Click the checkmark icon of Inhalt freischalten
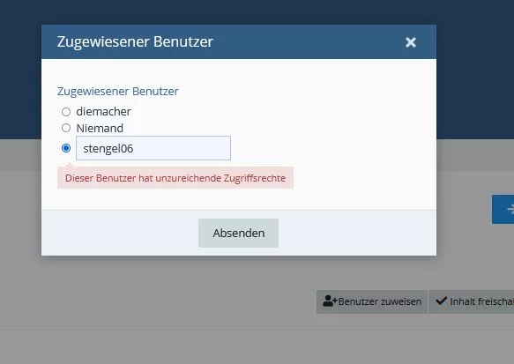The width and height of the screenshot is (514, 364). pyautogui.click(x=441, y=301)
